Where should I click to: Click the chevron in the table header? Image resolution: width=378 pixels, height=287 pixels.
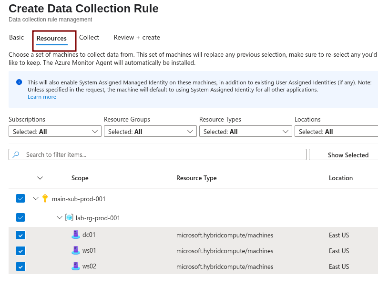click(40, 178)
